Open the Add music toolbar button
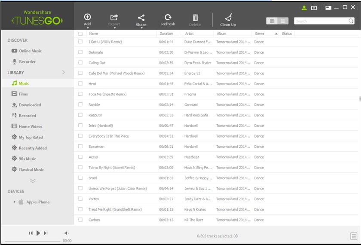 [87, 20]
